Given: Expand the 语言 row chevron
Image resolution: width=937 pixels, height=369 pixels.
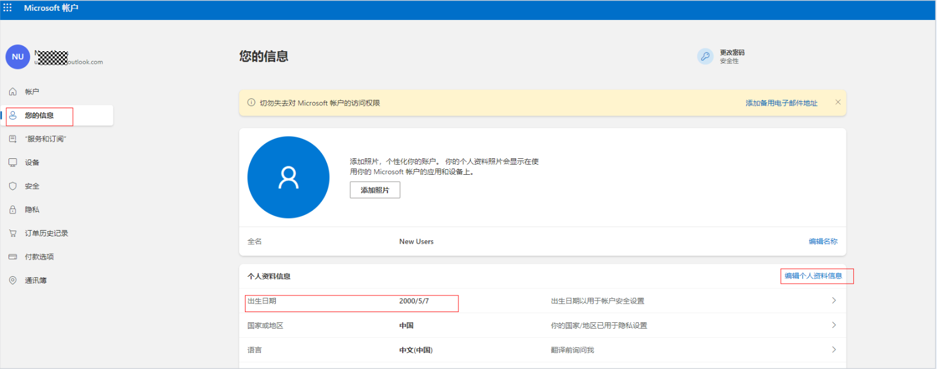Looking at the screenshot, I should pos(834,350).
